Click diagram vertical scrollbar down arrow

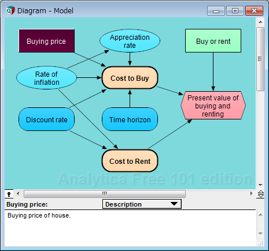coord(260,185)
